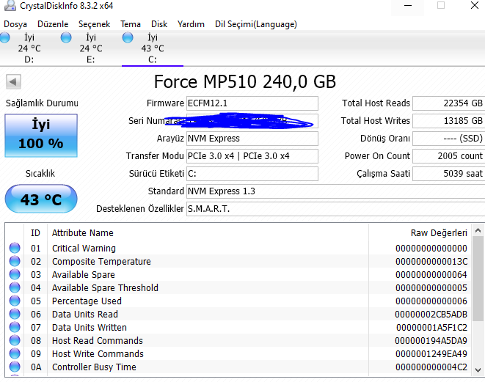Select the D: drive tab

29,48
